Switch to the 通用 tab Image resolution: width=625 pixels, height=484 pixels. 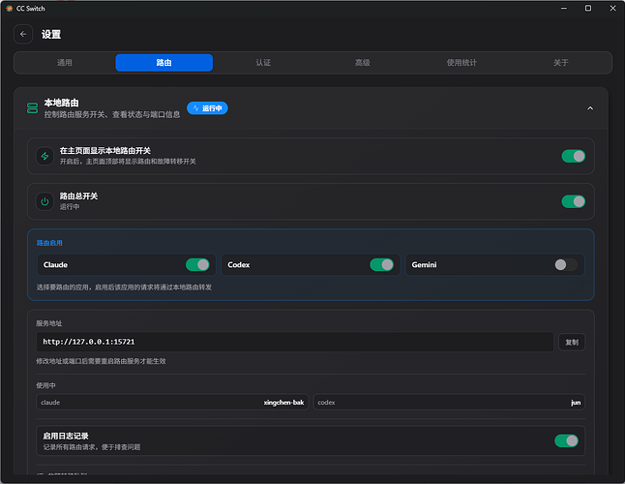(x=65, y=63)
